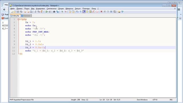Start macro recording with red dot icon
The width and height of the screenshot is (183, 103).
tap(101, 12)
